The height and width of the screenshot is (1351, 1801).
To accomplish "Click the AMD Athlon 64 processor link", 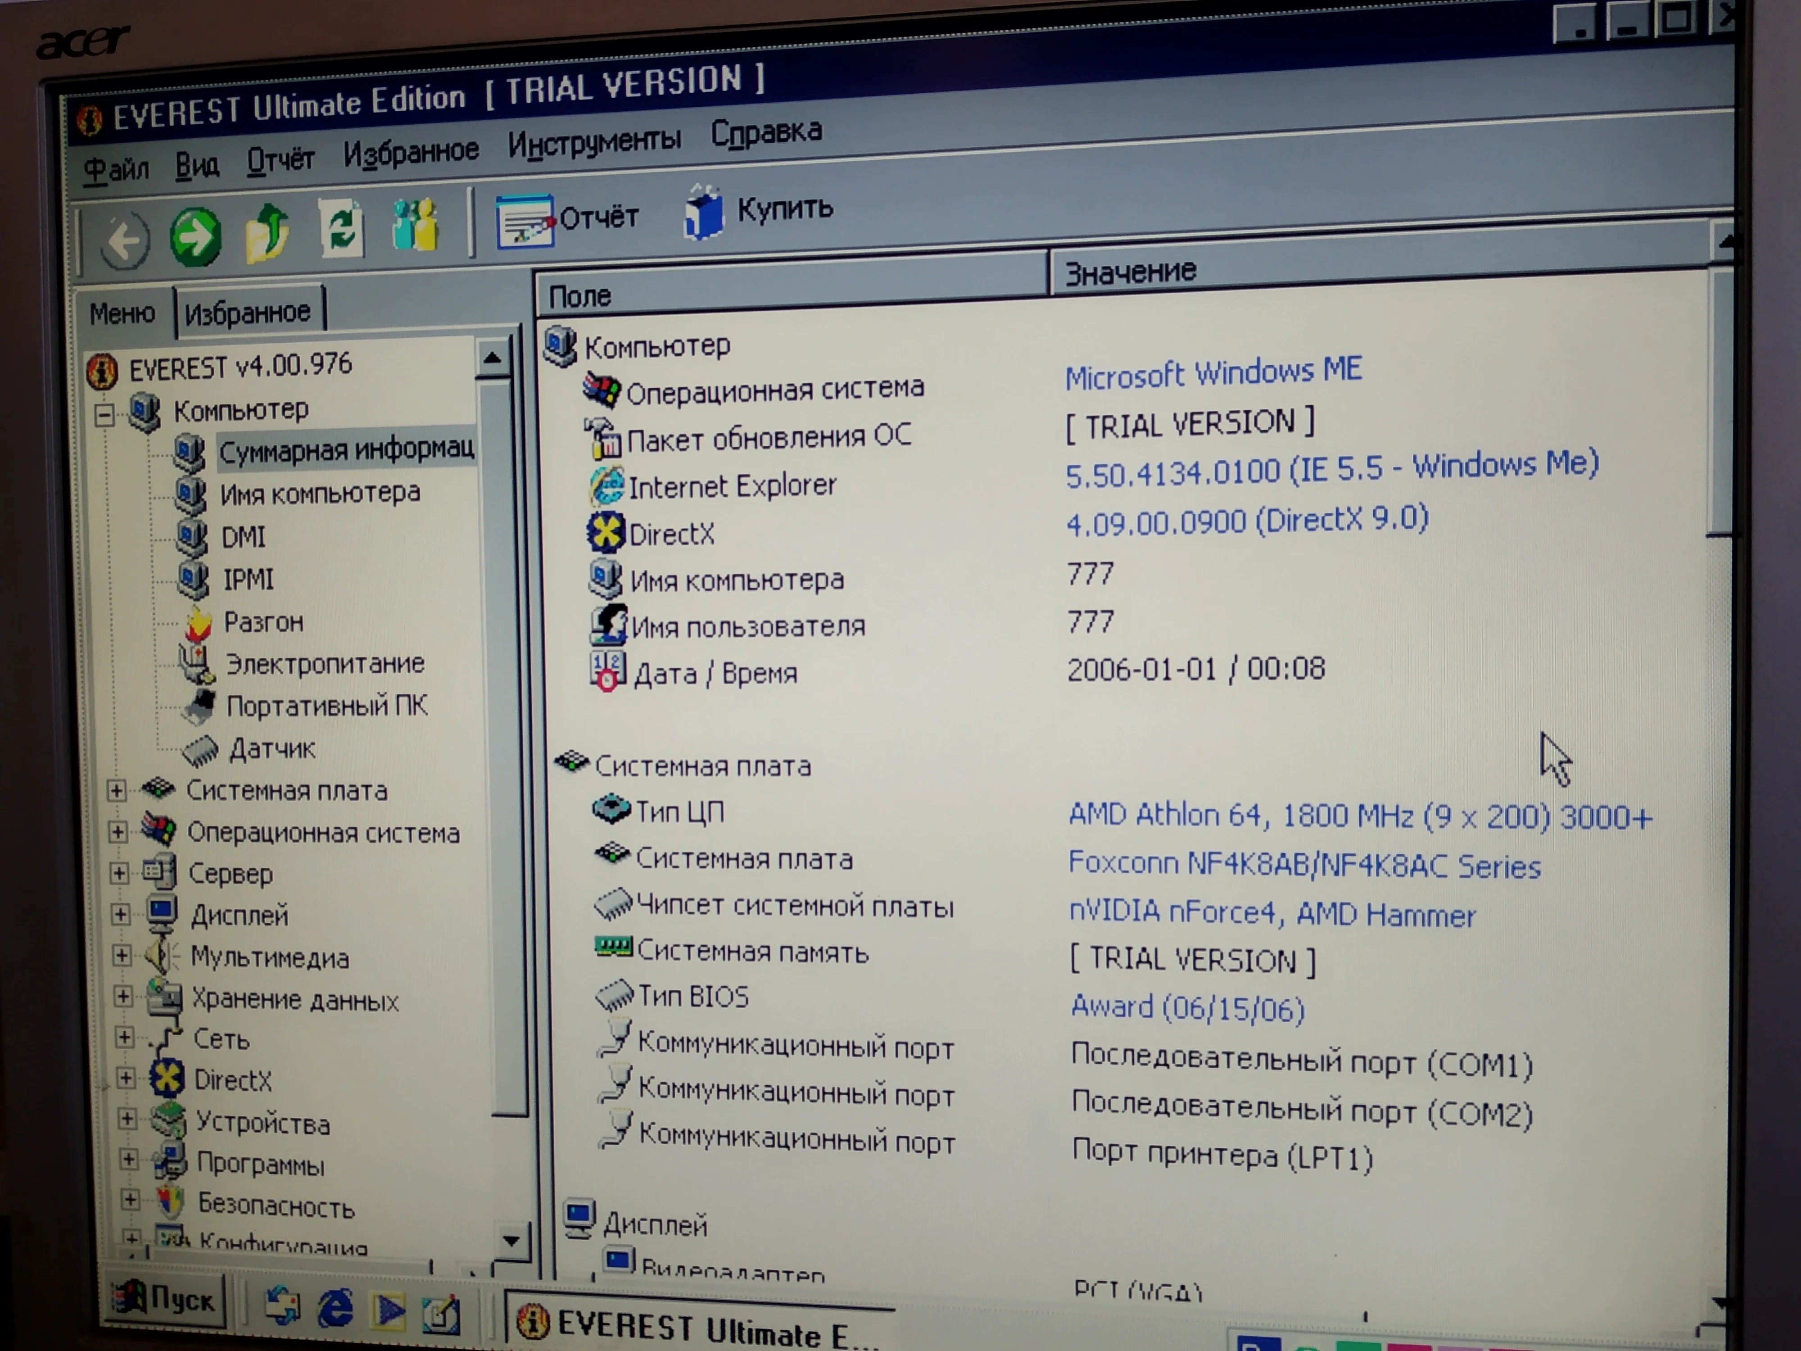I will click(x=1359, y=815).
